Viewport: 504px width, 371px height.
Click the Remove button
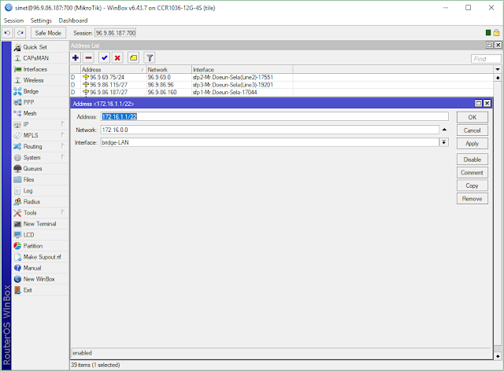click(472, 199)
